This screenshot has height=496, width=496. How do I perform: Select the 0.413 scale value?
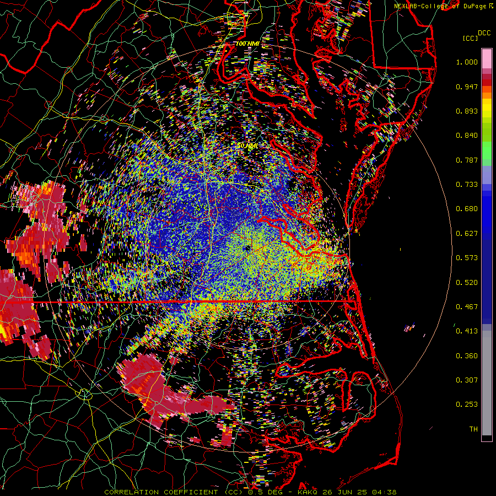click(x=467, y=331)
